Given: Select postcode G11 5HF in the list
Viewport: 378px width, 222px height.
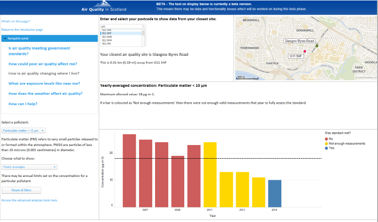Looking at the screenshot, I should (x=121, y=33).
